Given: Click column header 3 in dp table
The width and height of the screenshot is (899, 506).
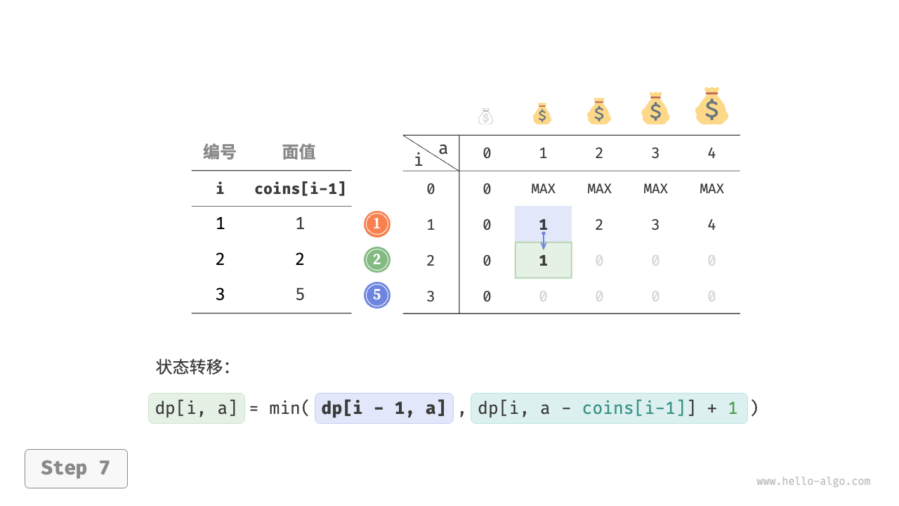Looking at the screenshot, I should click(x=655, y=153).
